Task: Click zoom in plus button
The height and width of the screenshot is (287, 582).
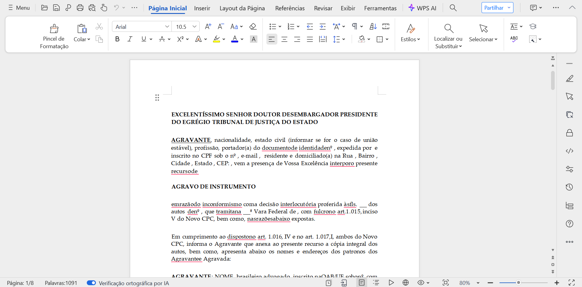Action: (x=557, y=283)
